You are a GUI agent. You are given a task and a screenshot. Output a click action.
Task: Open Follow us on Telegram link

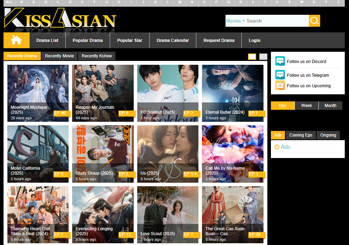coord(308,75)
